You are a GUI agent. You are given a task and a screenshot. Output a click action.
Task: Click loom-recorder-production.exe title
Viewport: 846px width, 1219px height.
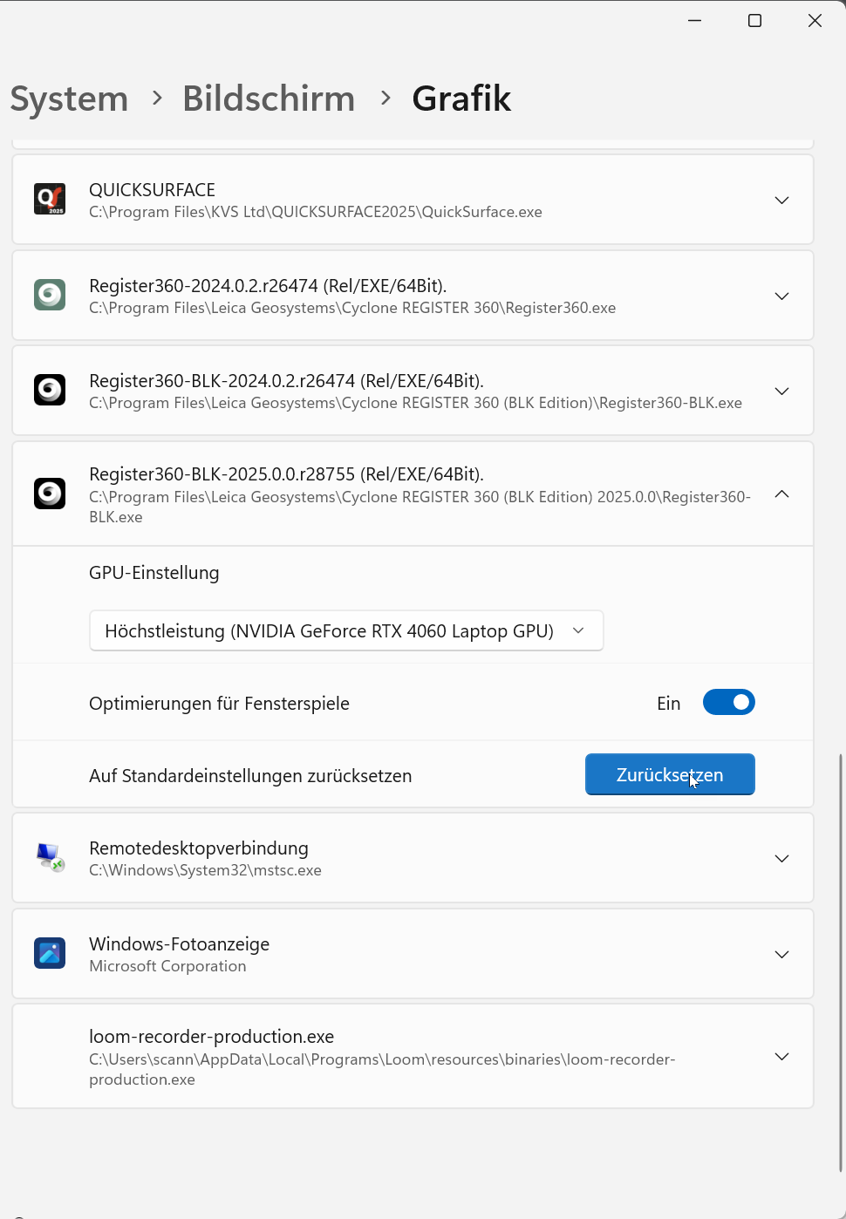pos(212,1037)
